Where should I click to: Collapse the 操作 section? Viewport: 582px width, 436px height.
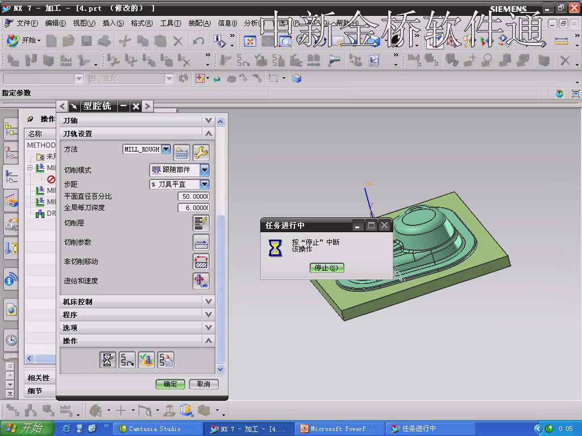209,341
